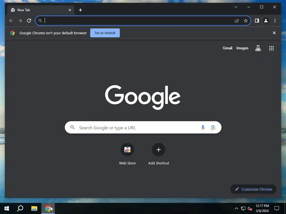Open network status tray icon
The image size is (286, 214).
pos(243,208)
